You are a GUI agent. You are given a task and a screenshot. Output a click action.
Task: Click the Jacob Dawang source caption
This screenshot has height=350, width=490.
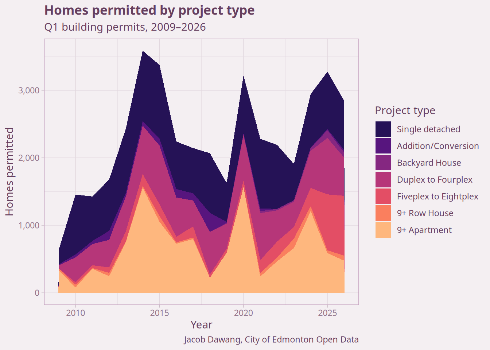click(x=271, y=339)
